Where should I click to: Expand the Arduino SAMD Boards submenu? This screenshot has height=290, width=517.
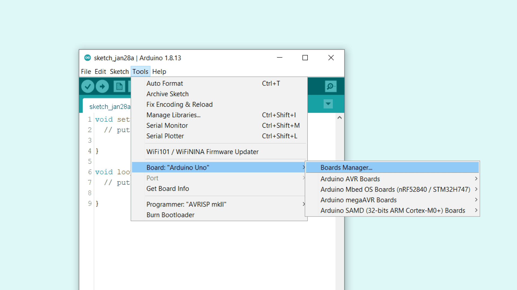click(393, 211)
